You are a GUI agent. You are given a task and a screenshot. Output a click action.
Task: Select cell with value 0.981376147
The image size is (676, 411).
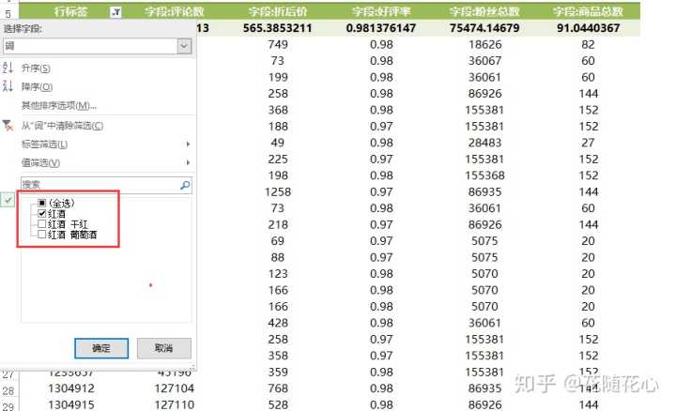(380, 28)
